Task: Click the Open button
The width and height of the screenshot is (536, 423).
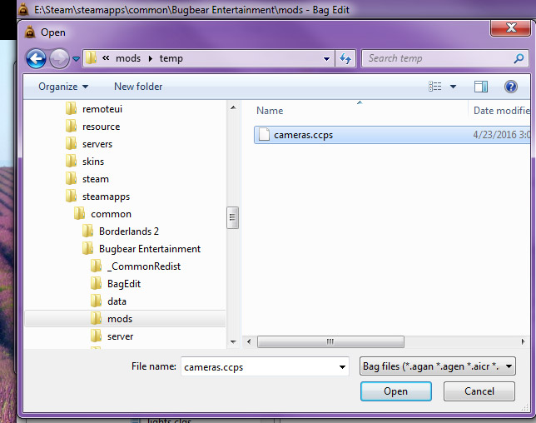Action: point(396,391)
